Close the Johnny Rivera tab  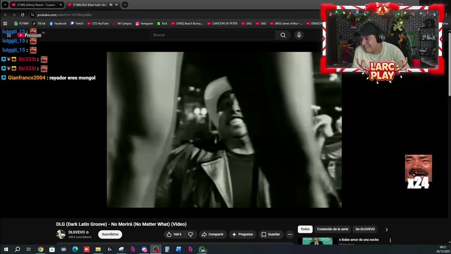coord(60,5)
